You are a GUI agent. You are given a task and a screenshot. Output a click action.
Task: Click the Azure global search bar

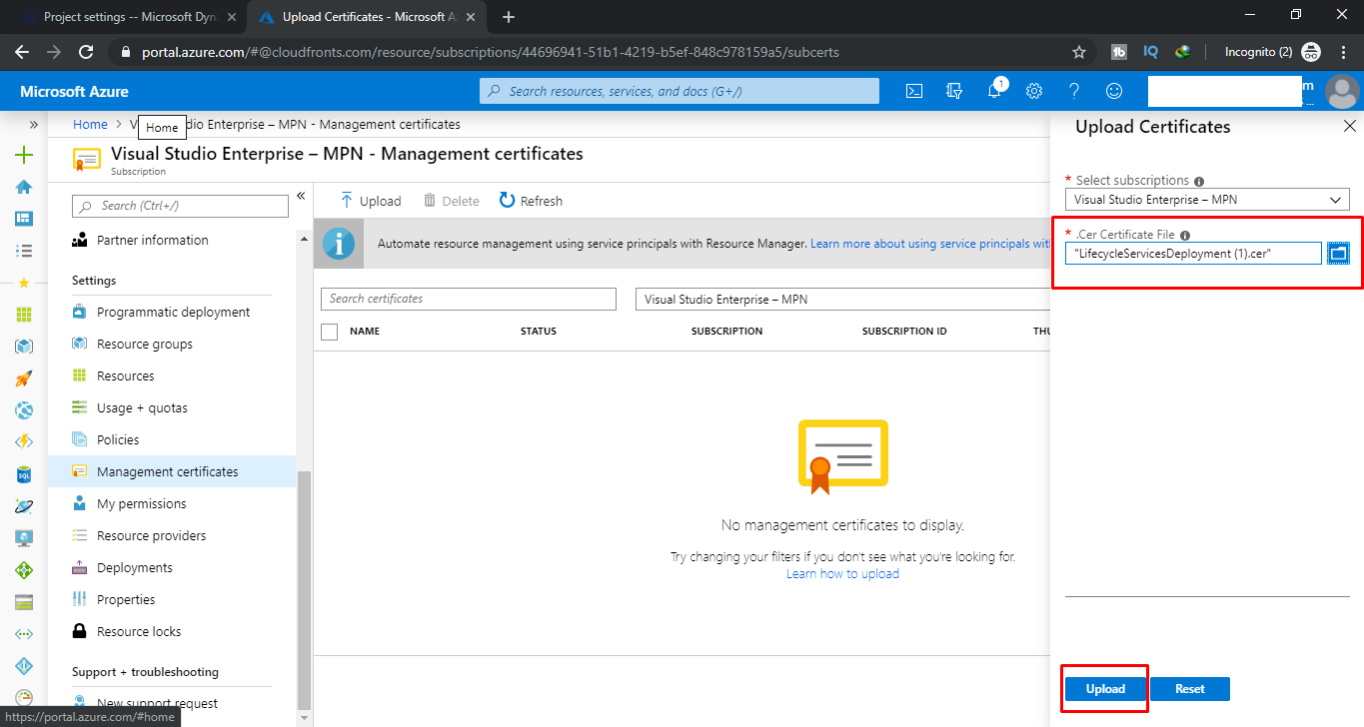680,91
